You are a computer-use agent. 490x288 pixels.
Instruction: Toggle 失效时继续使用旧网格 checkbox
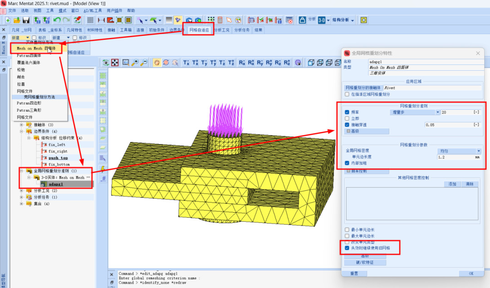click(x=347, y=249)
